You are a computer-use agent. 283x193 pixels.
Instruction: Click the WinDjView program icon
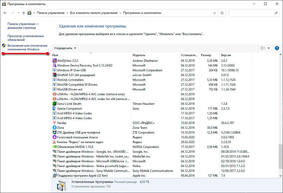[x=55, y=61]
